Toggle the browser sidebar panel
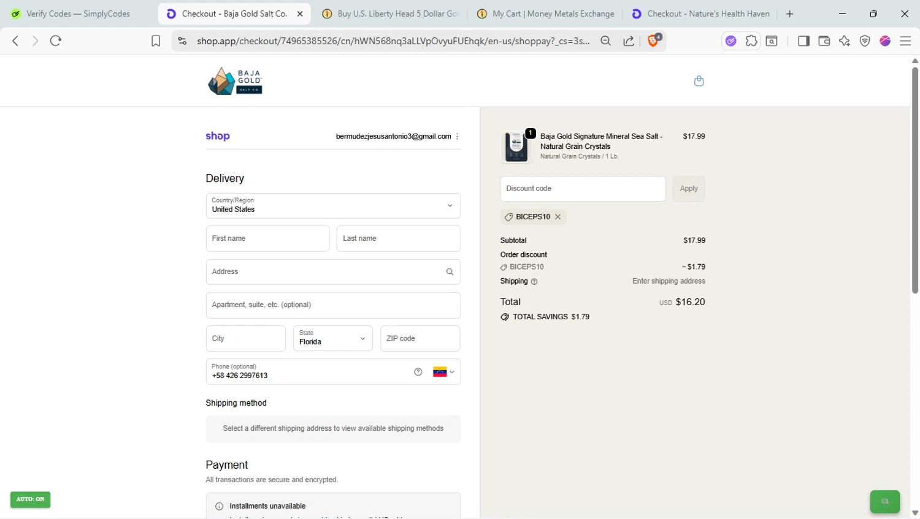Screen dimensions: 920x519 pyautogui.click(x=803, y=41)
